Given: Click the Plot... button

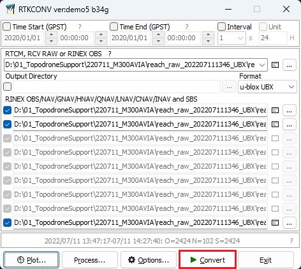Looking at the screenshot, I should pos(31,260).
